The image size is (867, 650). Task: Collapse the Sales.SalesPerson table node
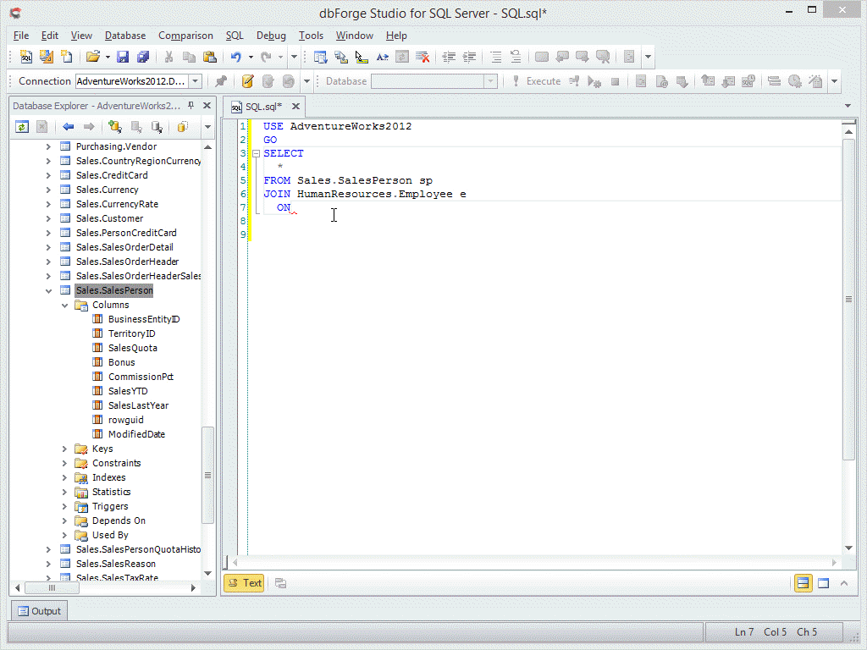[48, 290]
